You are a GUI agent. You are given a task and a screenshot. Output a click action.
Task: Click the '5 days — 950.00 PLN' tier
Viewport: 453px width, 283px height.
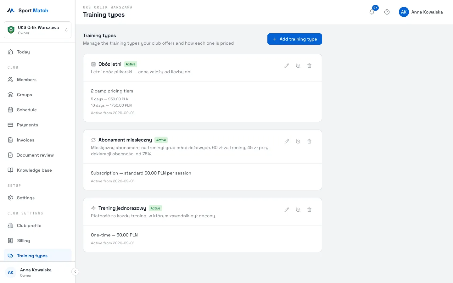(x=110, y=99)
